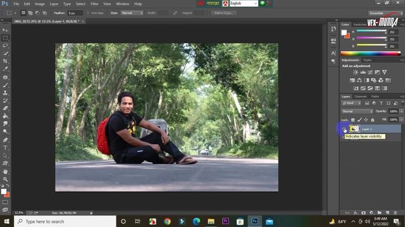Select the Path Selection tool
This screenshot has width=405, height=227.
[5, 155]
